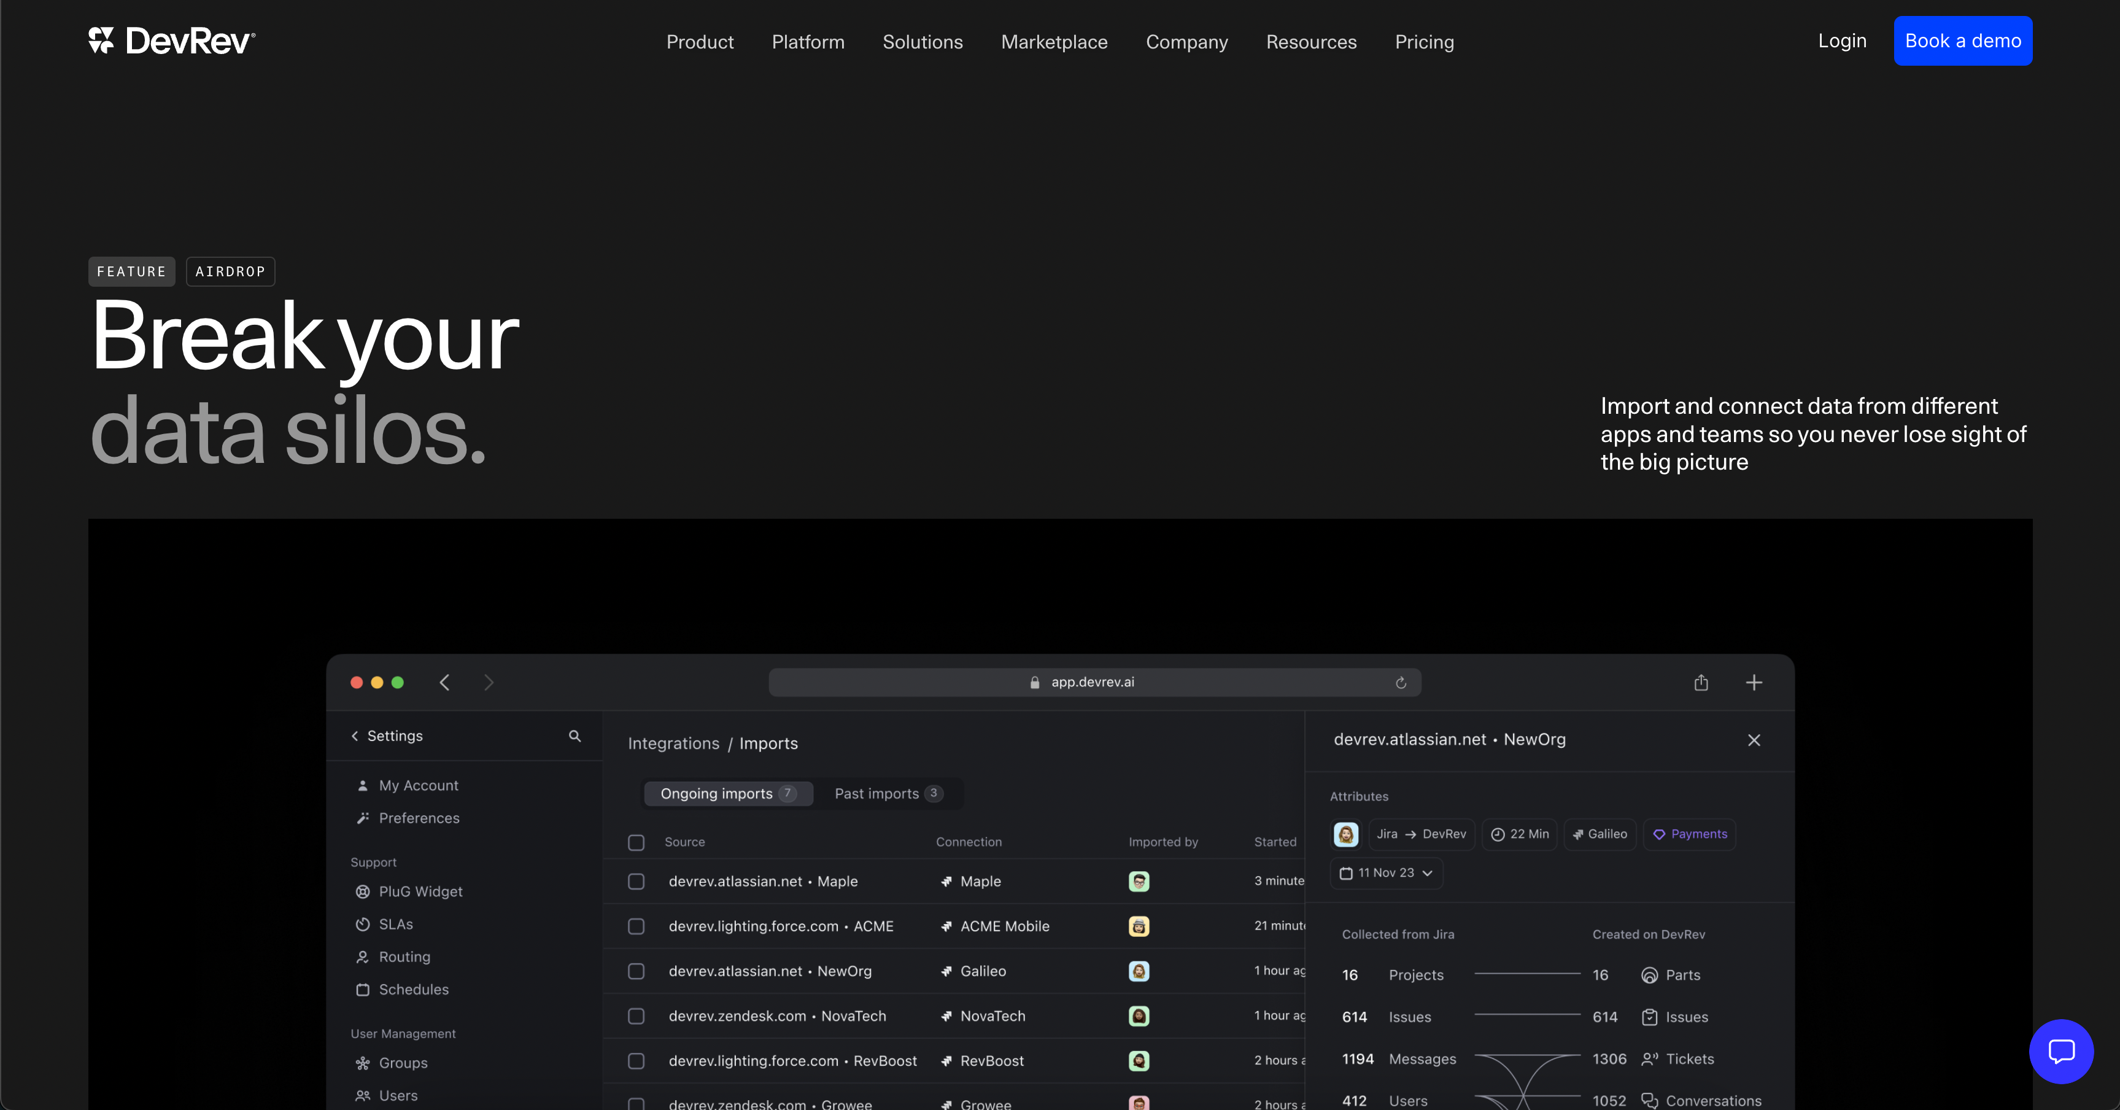Click the RevBoost connection cell
This screenshot has height=1110, width=2120.
(983, 1061)
